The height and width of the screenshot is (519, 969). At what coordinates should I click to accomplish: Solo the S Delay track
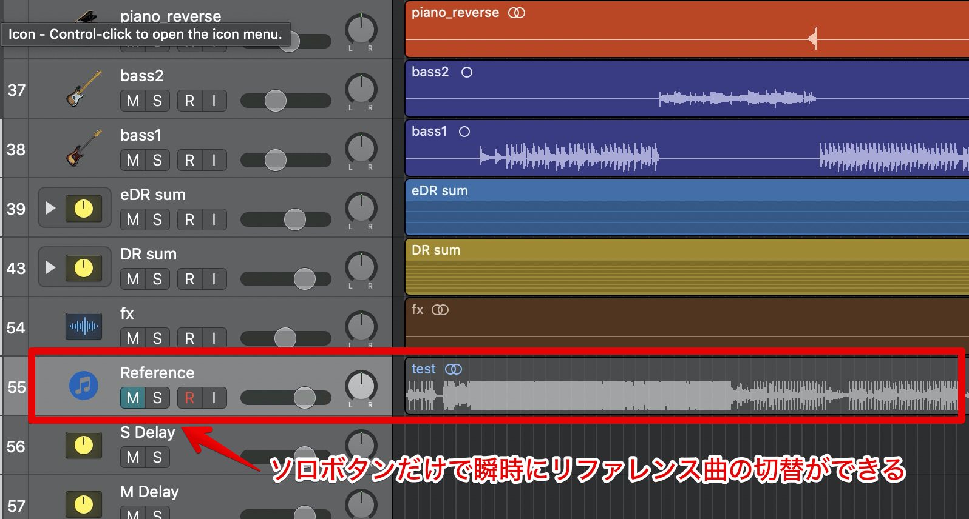tap(157, 457)
